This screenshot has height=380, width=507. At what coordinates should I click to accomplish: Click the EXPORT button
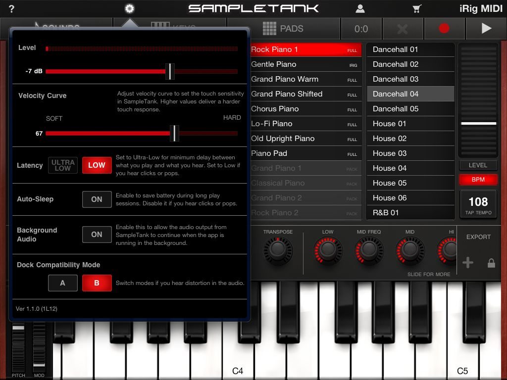click(478, 237)
